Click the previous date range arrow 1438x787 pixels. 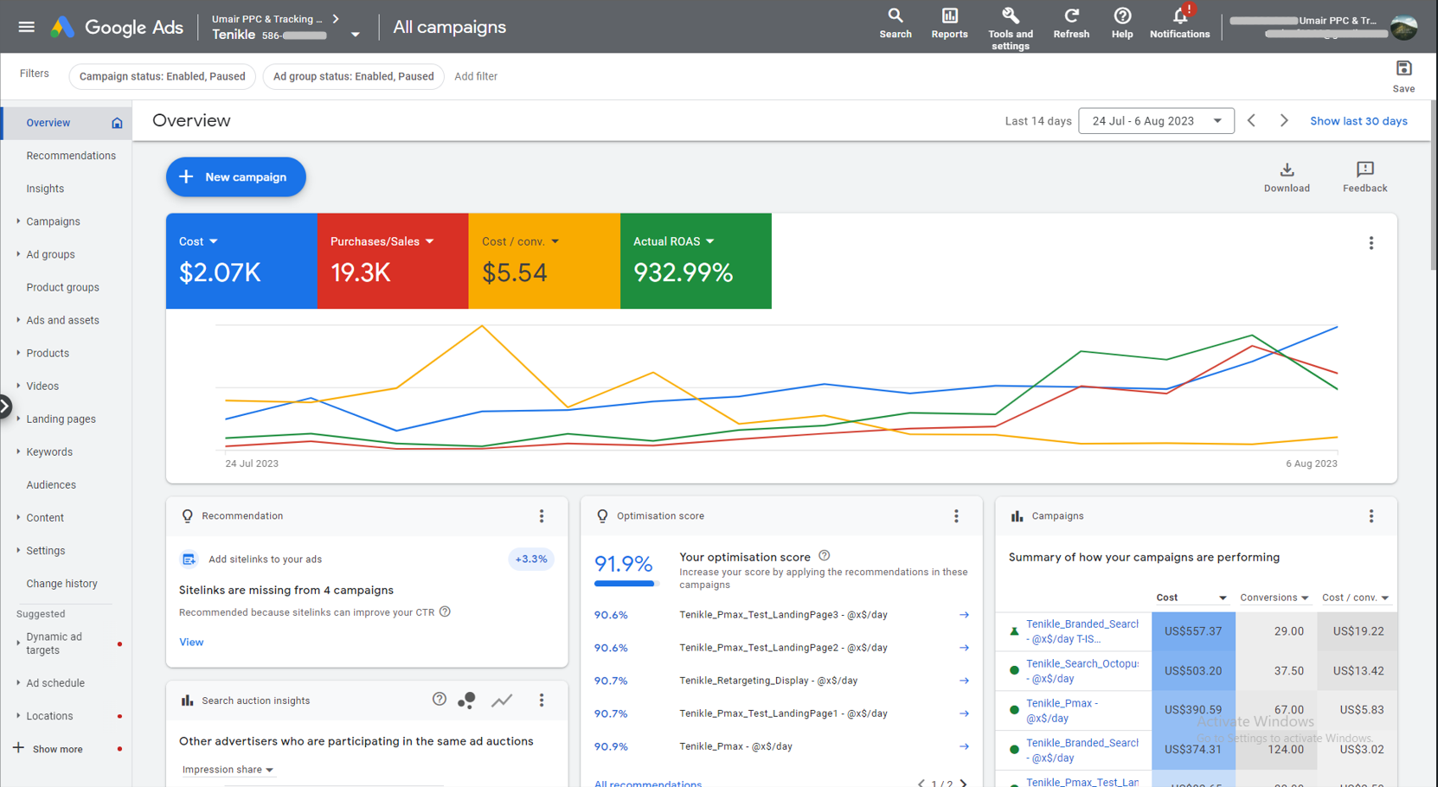coord(1251,121)
